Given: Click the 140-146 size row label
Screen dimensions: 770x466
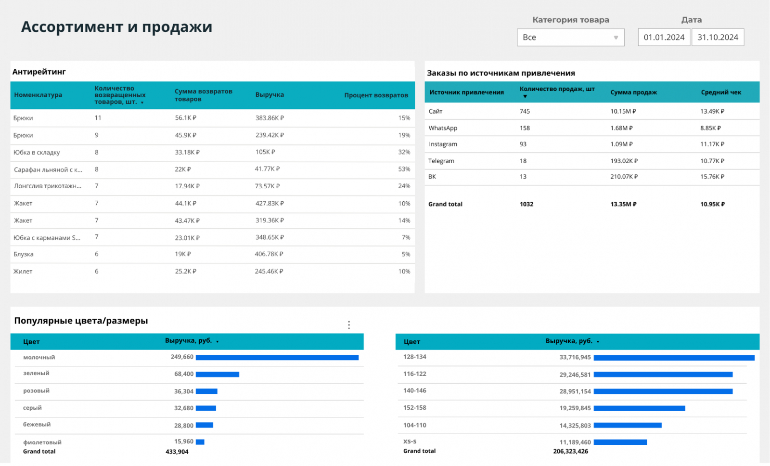Looking at the screenshot, I should [x=415, y=391].
